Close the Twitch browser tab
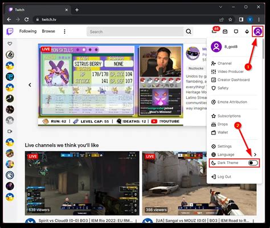This screenshot has height=228, width=270. (67, 10)
